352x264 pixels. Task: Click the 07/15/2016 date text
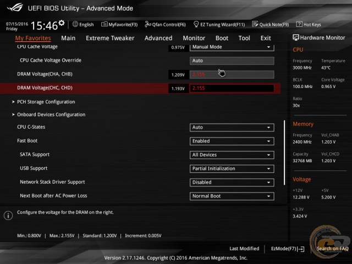(17, 24)
